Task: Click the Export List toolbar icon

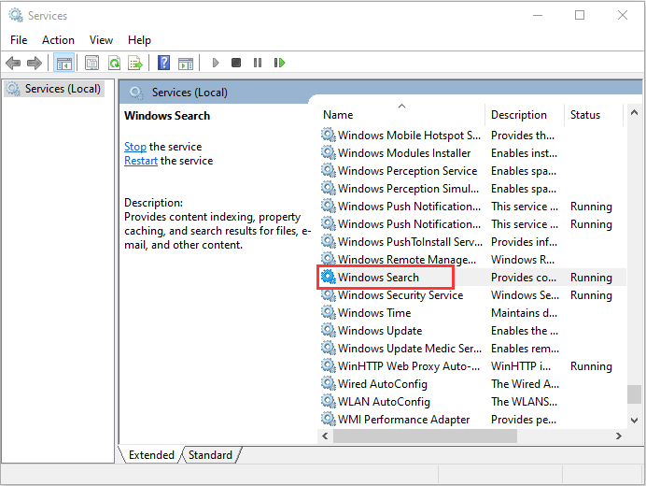Action: point(135,64)
